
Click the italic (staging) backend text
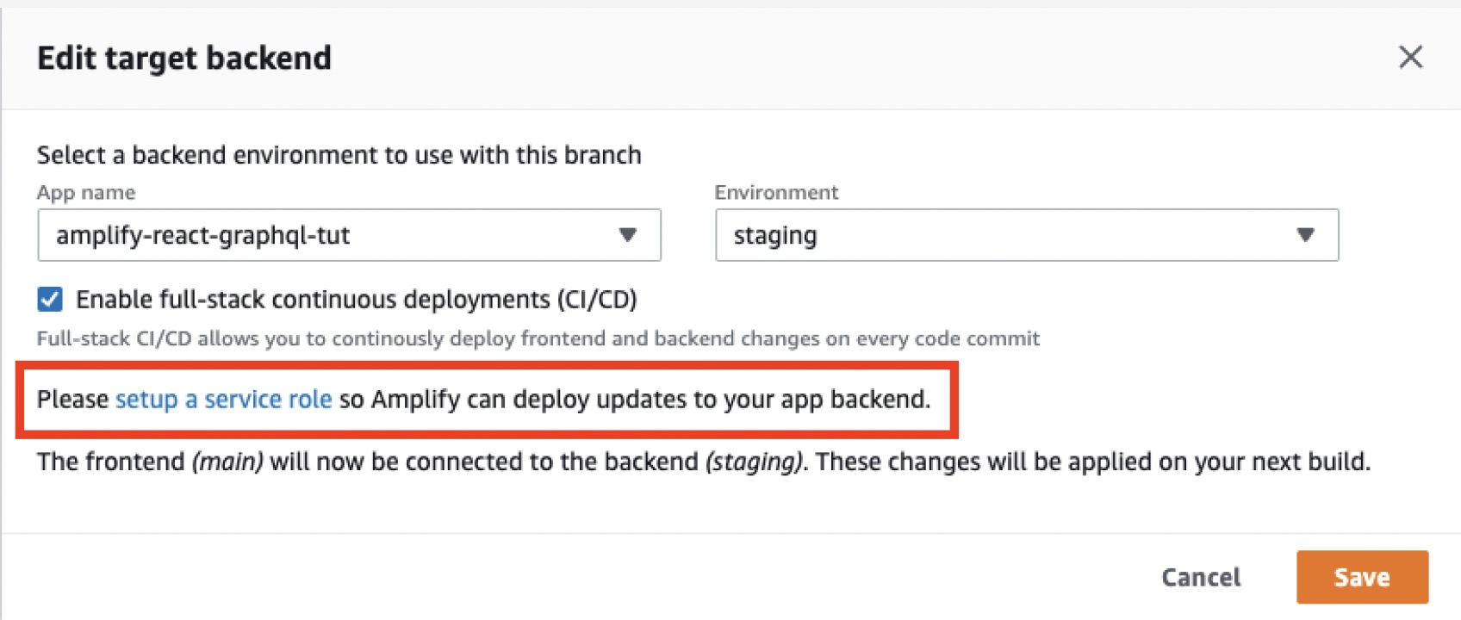point(754,462)
